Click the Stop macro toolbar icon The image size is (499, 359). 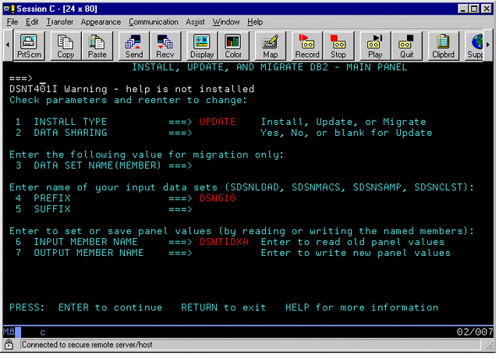(x=338, y=46)
